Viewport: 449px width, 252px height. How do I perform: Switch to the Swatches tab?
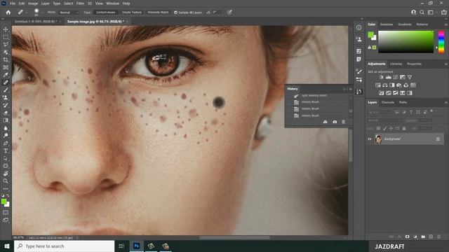click(x=387, y=24)
